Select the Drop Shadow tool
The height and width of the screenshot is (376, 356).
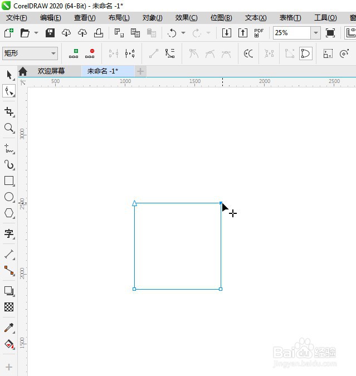click(9, 291)
